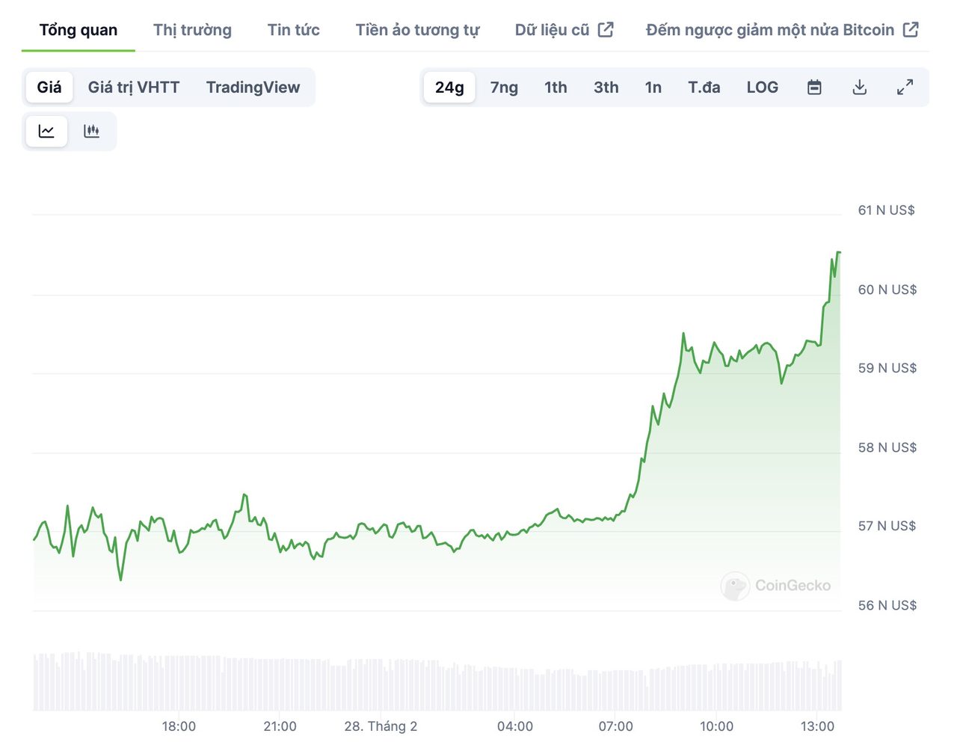Viewport: 957px width, 754px height.
Task: Select the Giá chart mode
Action: (x=49, y=88)
